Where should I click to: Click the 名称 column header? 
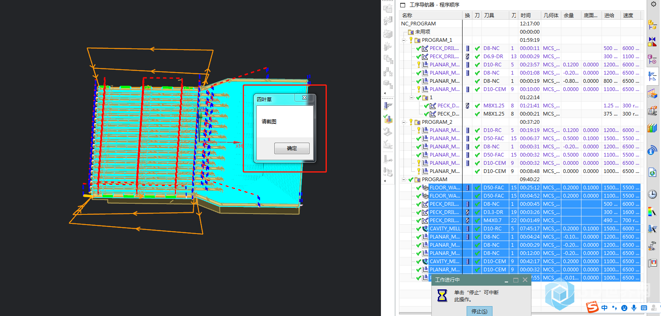pos(431,16)
